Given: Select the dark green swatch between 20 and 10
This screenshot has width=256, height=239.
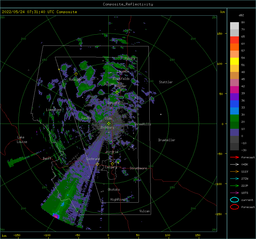Looking at the screenshot, I should coord(234,125).
